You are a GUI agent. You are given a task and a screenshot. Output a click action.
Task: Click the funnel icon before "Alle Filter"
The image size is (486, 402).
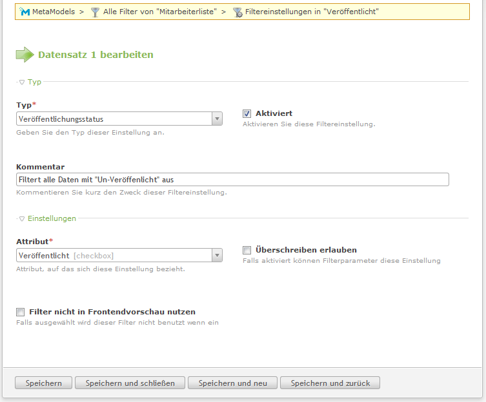[x=95, y=12]
